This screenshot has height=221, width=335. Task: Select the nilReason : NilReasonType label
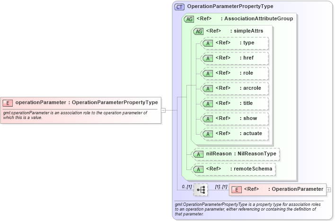pos(241,153)
